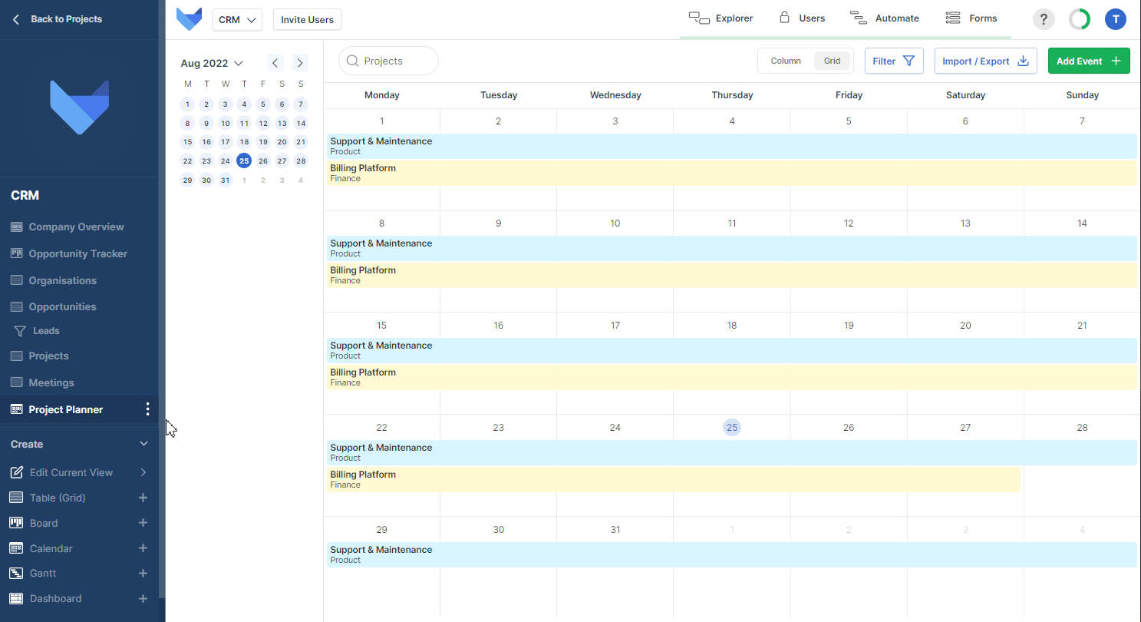This screenshot has height=622, width=1141.
Task: Click the Thursday column header
Action: [732, 95]
